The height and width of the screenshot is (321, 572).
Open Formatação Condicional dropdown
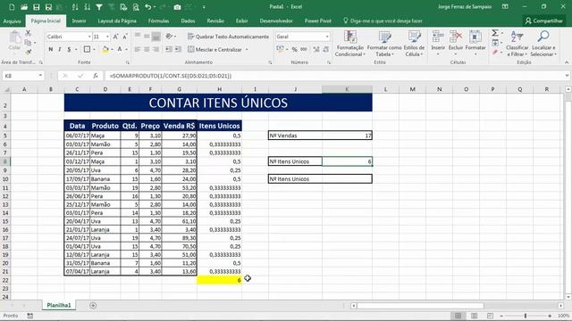pyautogui.click(x=349, y=44)
